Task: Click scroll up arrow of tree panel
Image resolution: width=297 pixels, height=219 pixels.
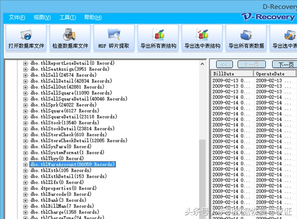Action: (x=202, y=64)
